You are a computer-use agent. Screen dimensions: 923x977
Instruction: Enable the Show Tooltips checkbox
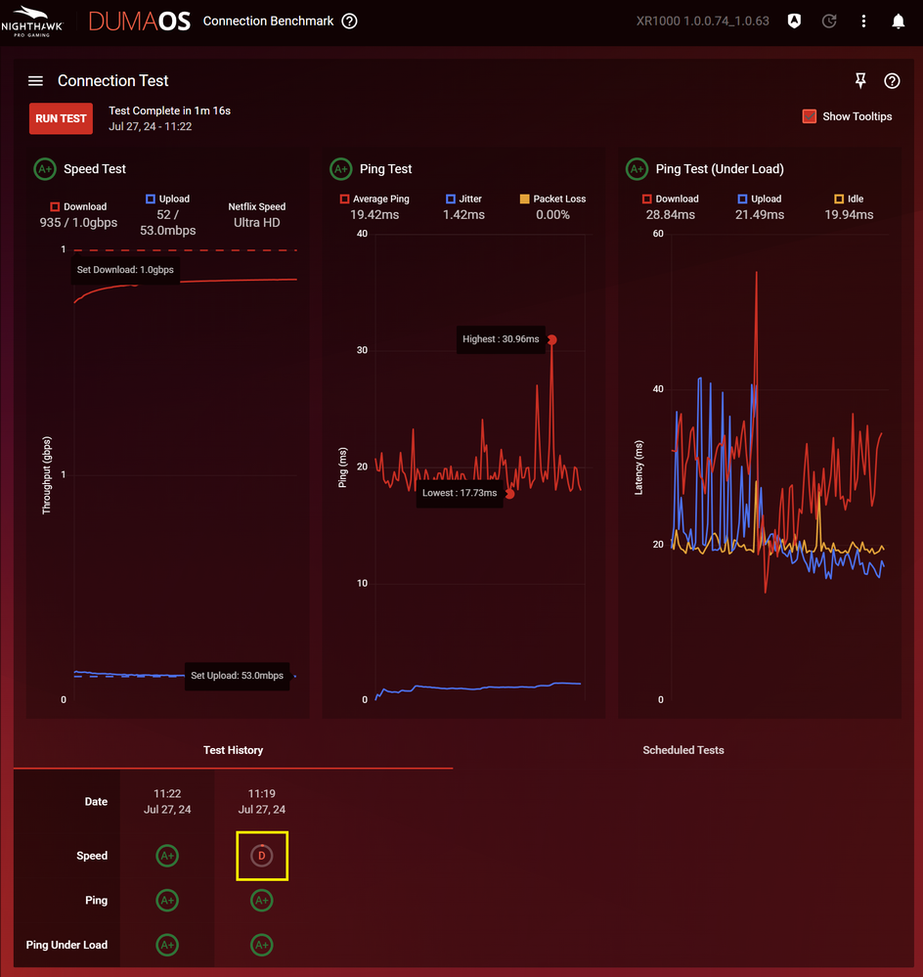point(809,115)
